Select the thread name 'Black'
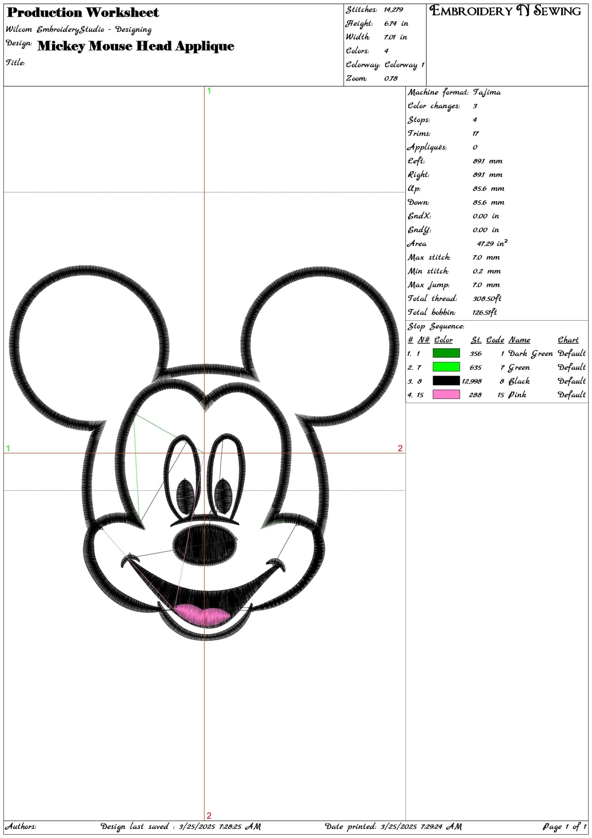 point(519,381)
